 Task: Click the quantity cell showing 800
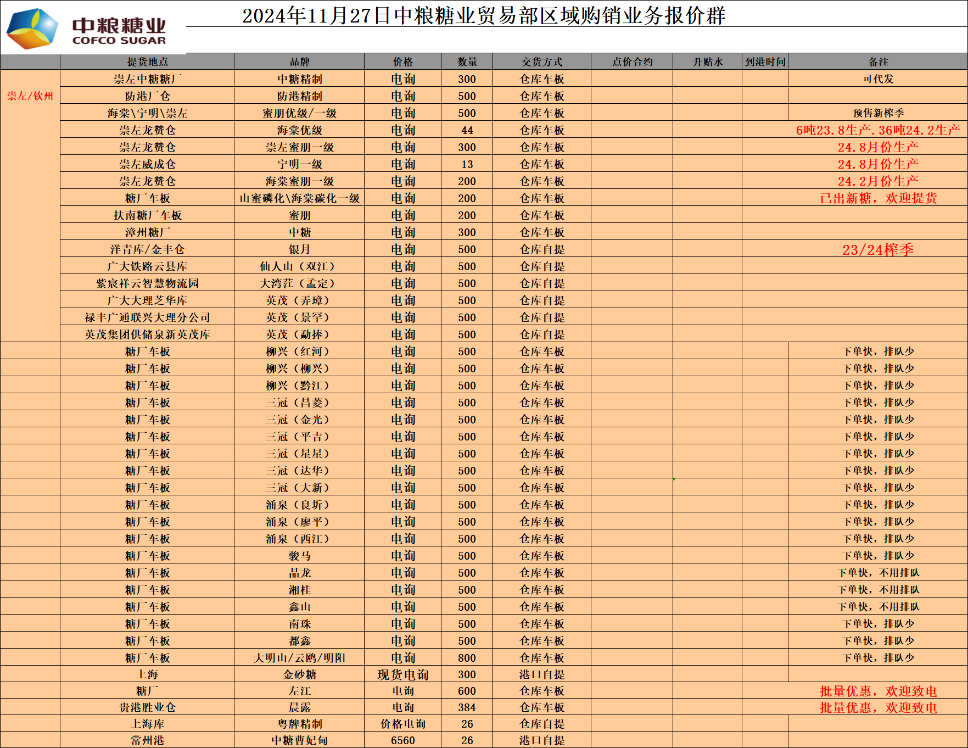tap(467, 658)
